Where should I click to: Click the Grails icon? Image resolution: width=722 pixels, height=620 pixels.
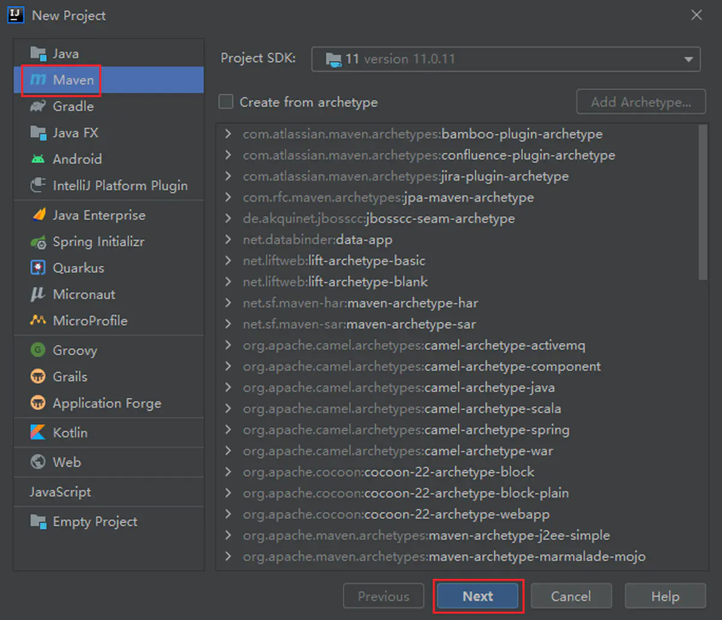point(38,377)
